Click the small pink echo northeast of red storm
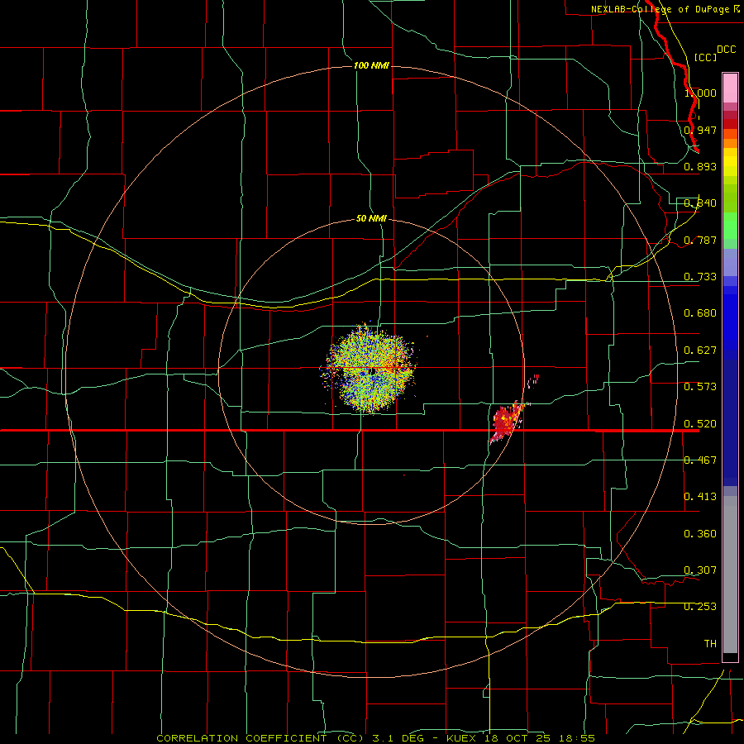 point(534,380)
